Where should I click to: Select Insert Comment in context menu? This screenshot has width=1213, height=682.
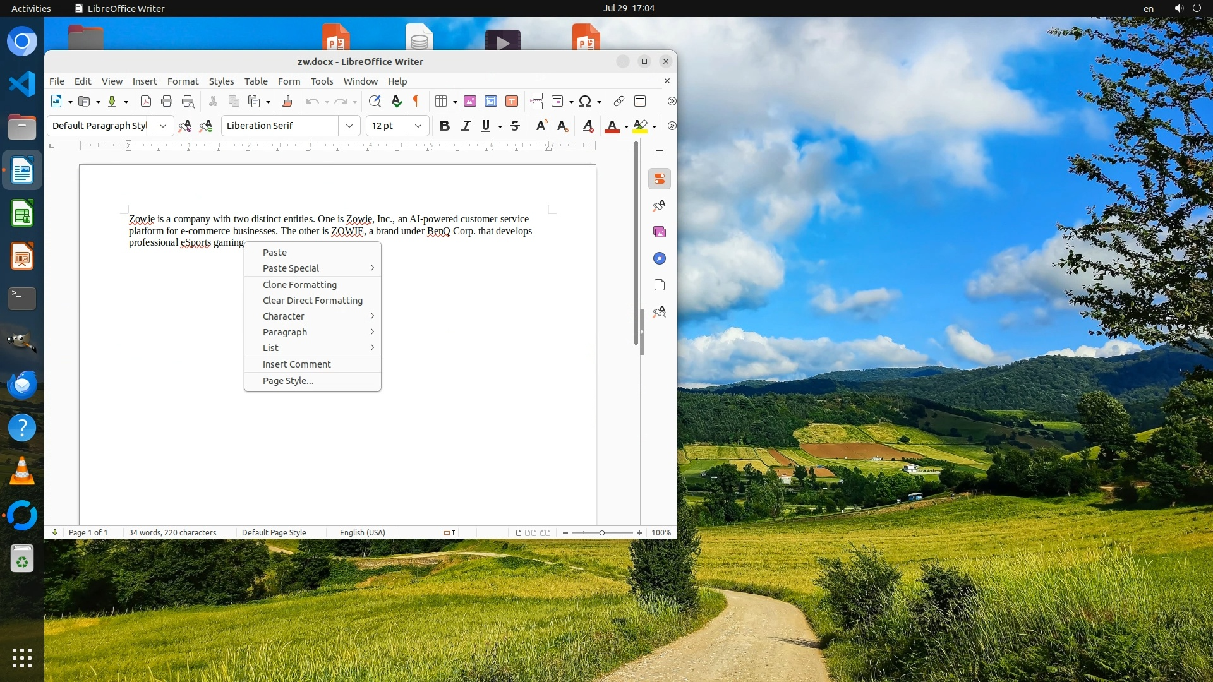297,364
